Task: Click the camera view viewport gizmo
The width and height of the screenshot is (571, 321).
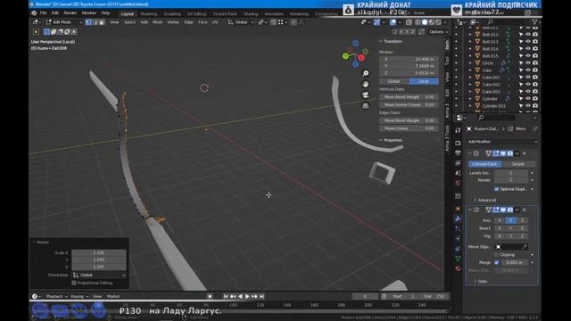Action: 366,95
